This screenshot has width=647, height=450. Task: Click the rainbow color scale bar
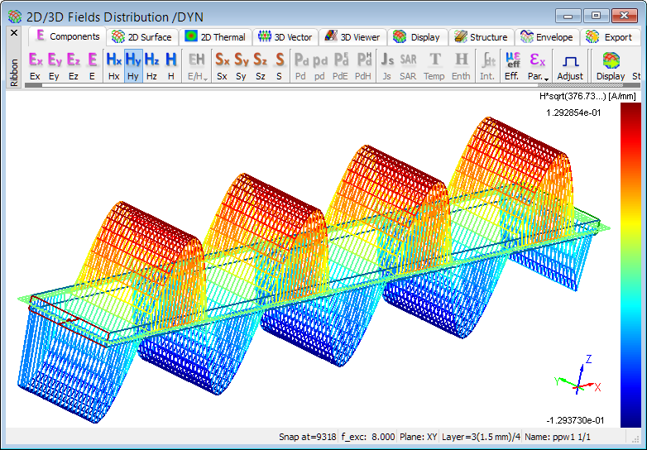pos(630,265)
